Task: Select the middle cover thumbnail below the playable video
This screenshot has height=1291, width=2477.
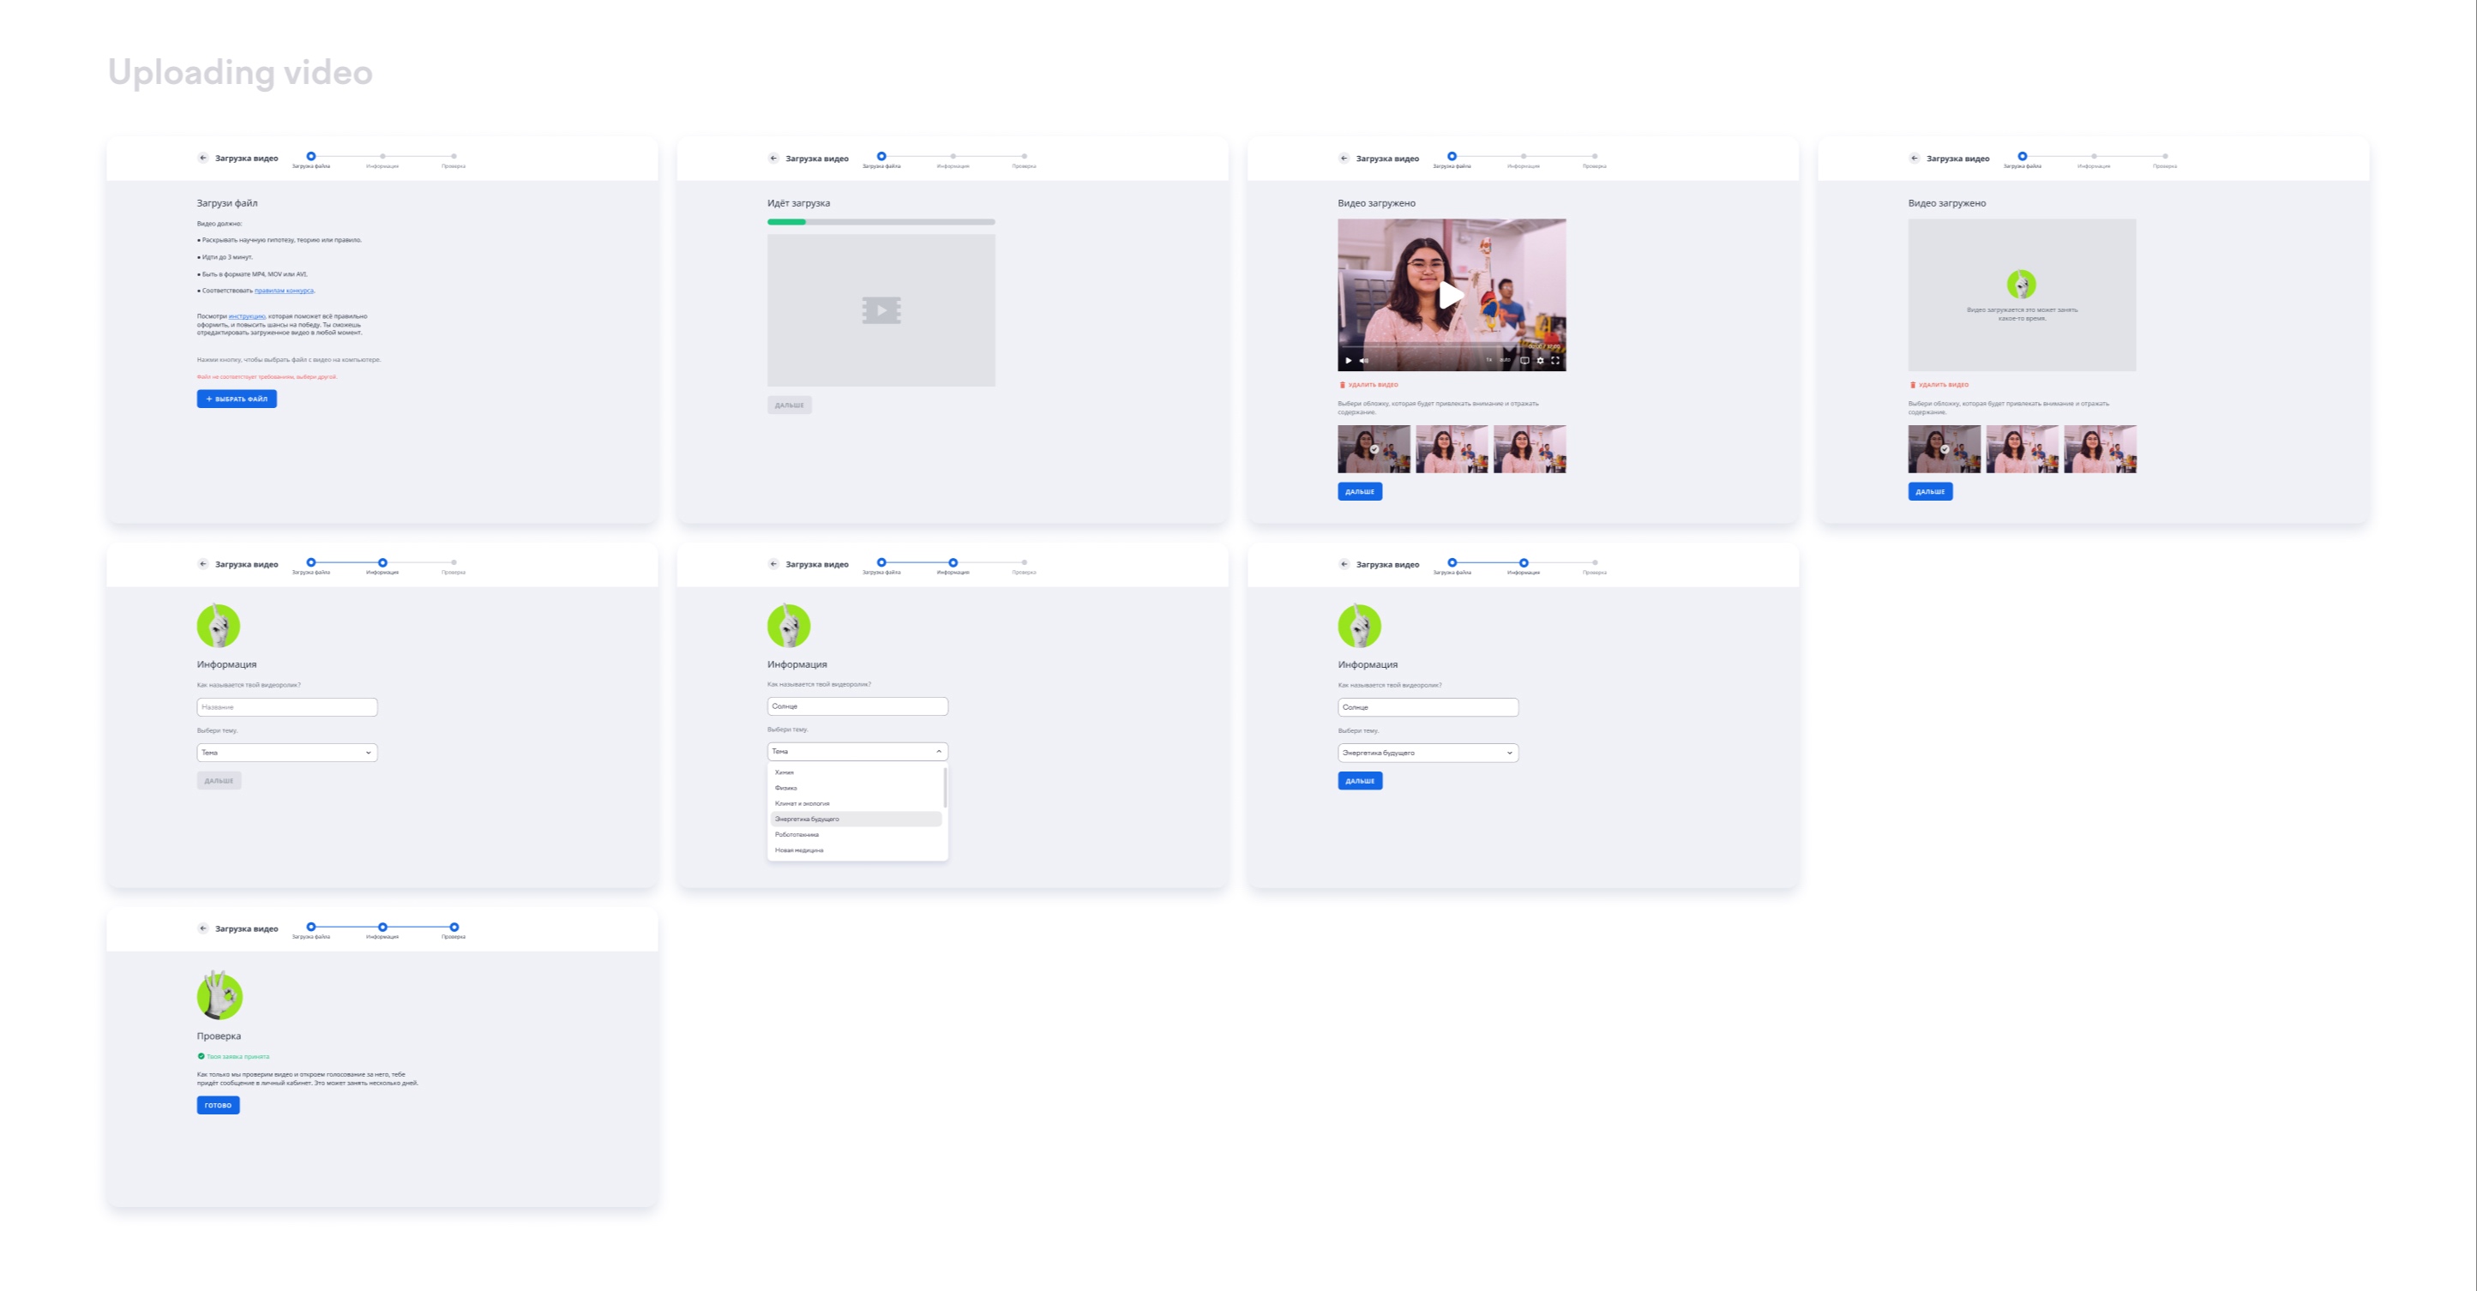Action: pos(1451,449)
